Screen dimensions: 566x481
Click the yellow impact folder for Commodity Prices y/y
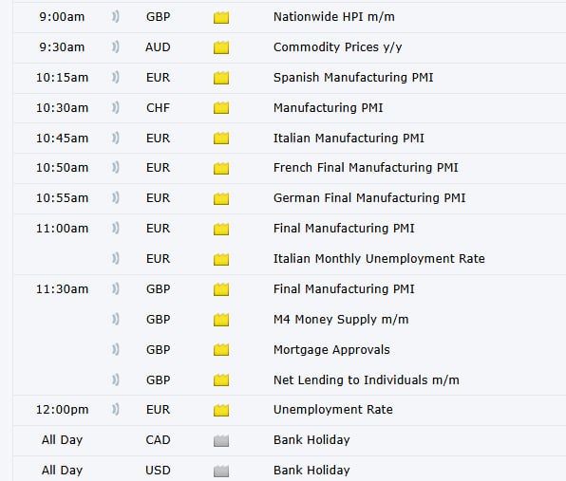pyautogui.click(x=221, y=48)
